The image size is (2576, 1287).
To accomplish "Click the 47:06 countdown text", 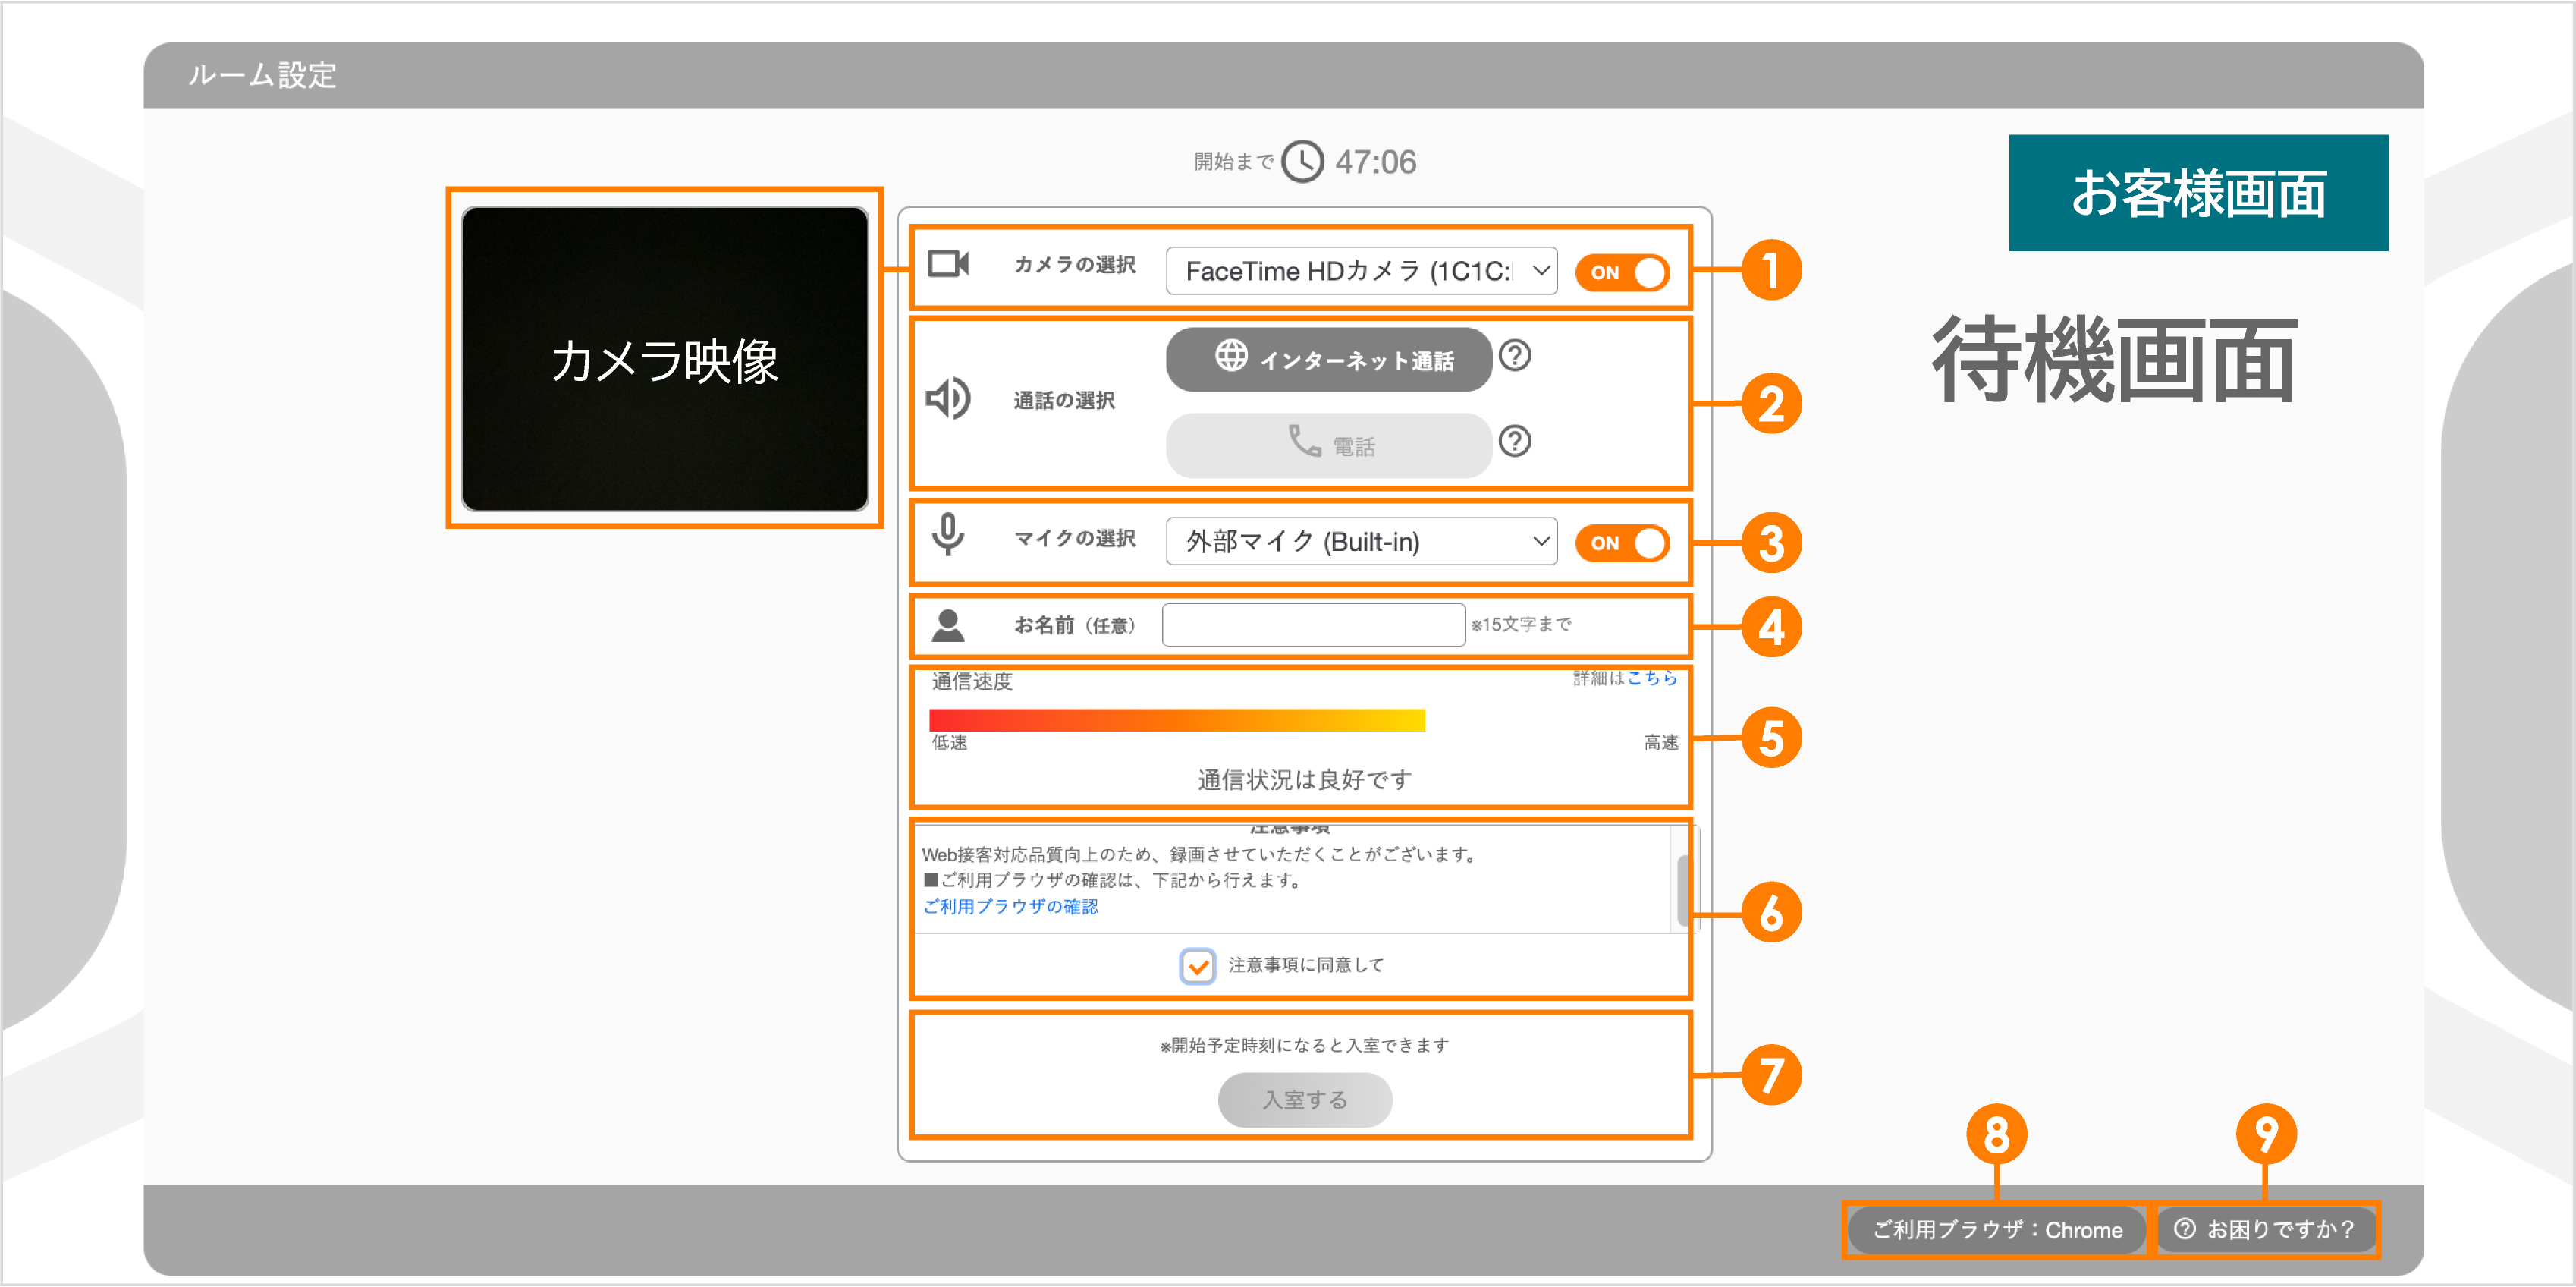I will click(x=1375, y=162).
